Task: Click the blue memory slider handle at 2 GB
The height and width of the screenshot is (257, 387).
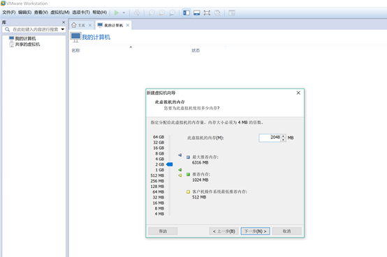Action: (x=170, y=164)
